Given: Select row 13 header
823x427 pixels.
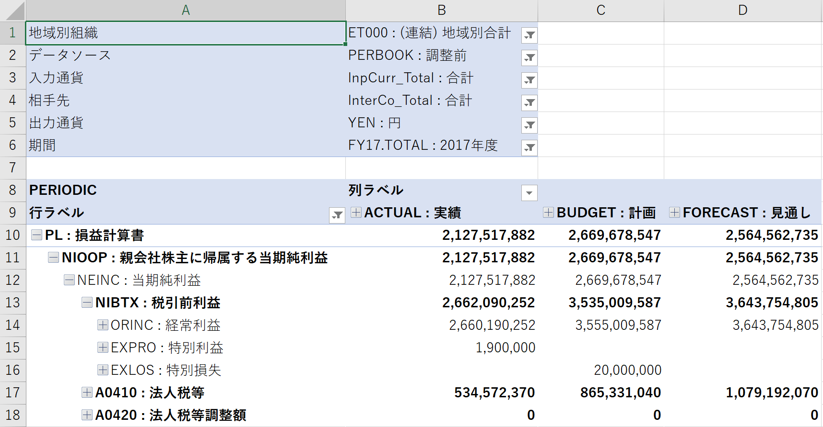Looking at the screenshot, I should pos(13,303).
